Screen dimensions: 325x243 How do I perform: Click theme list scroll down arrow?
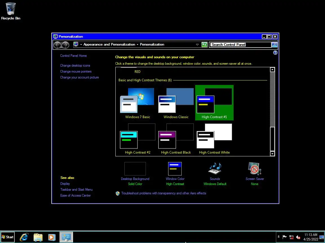coord(272,154)
